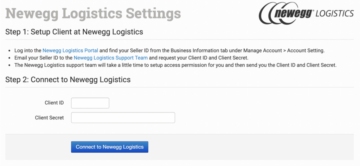The image size is (360, 166).
Task: Click the Newegg Logistics Settings page title
Action: (93, 13)
